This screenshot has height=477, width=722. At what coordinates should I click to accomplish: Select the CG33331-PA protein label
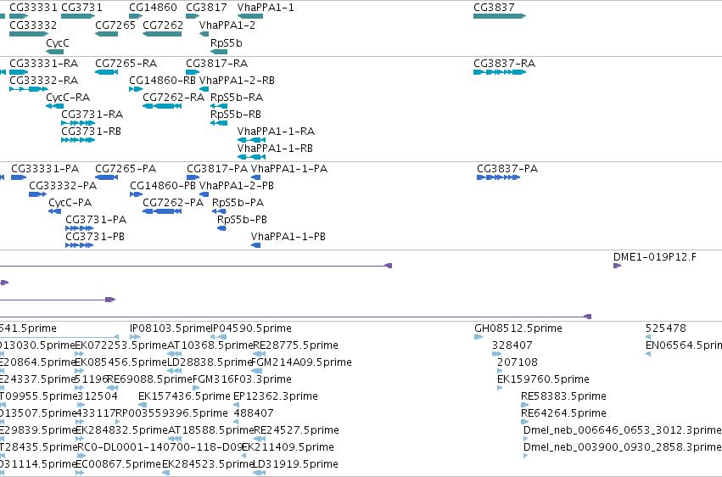[45, 169]
